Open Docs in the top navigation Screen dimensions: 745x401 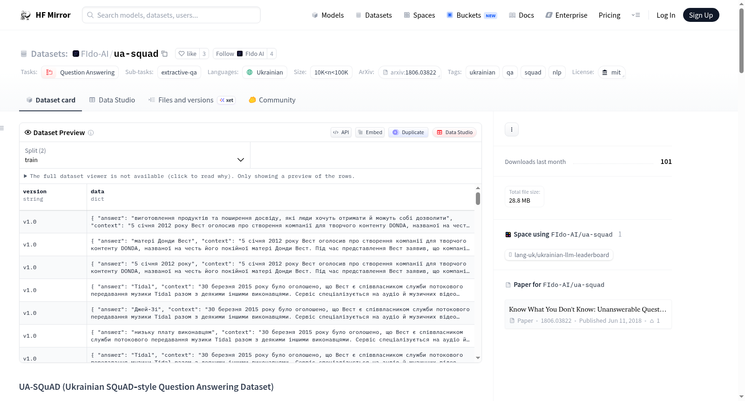tap(521, 15)
